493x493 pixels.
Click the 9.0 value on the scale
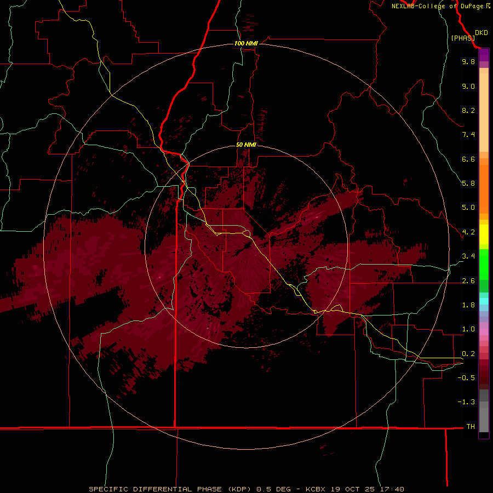(468, 86)
